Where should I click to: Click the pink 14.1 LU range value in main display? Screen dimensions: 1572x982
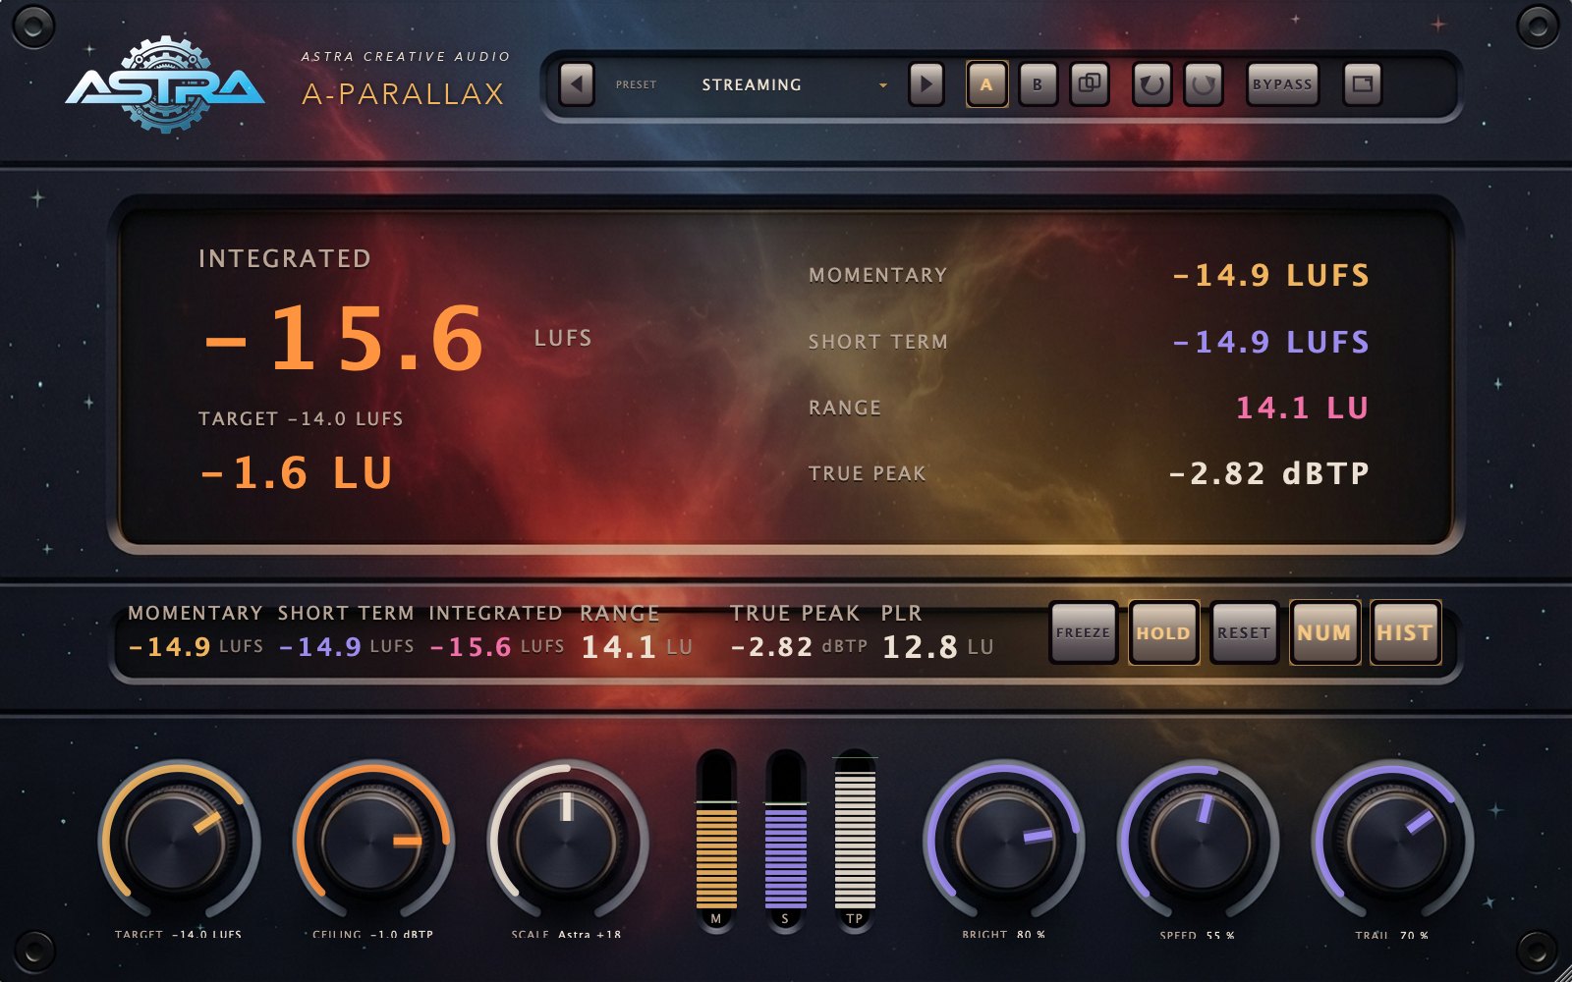coord(1302,408)
